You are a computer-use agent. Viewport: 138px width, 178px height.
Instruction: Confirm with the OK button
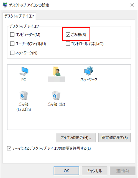pos(66,171)
